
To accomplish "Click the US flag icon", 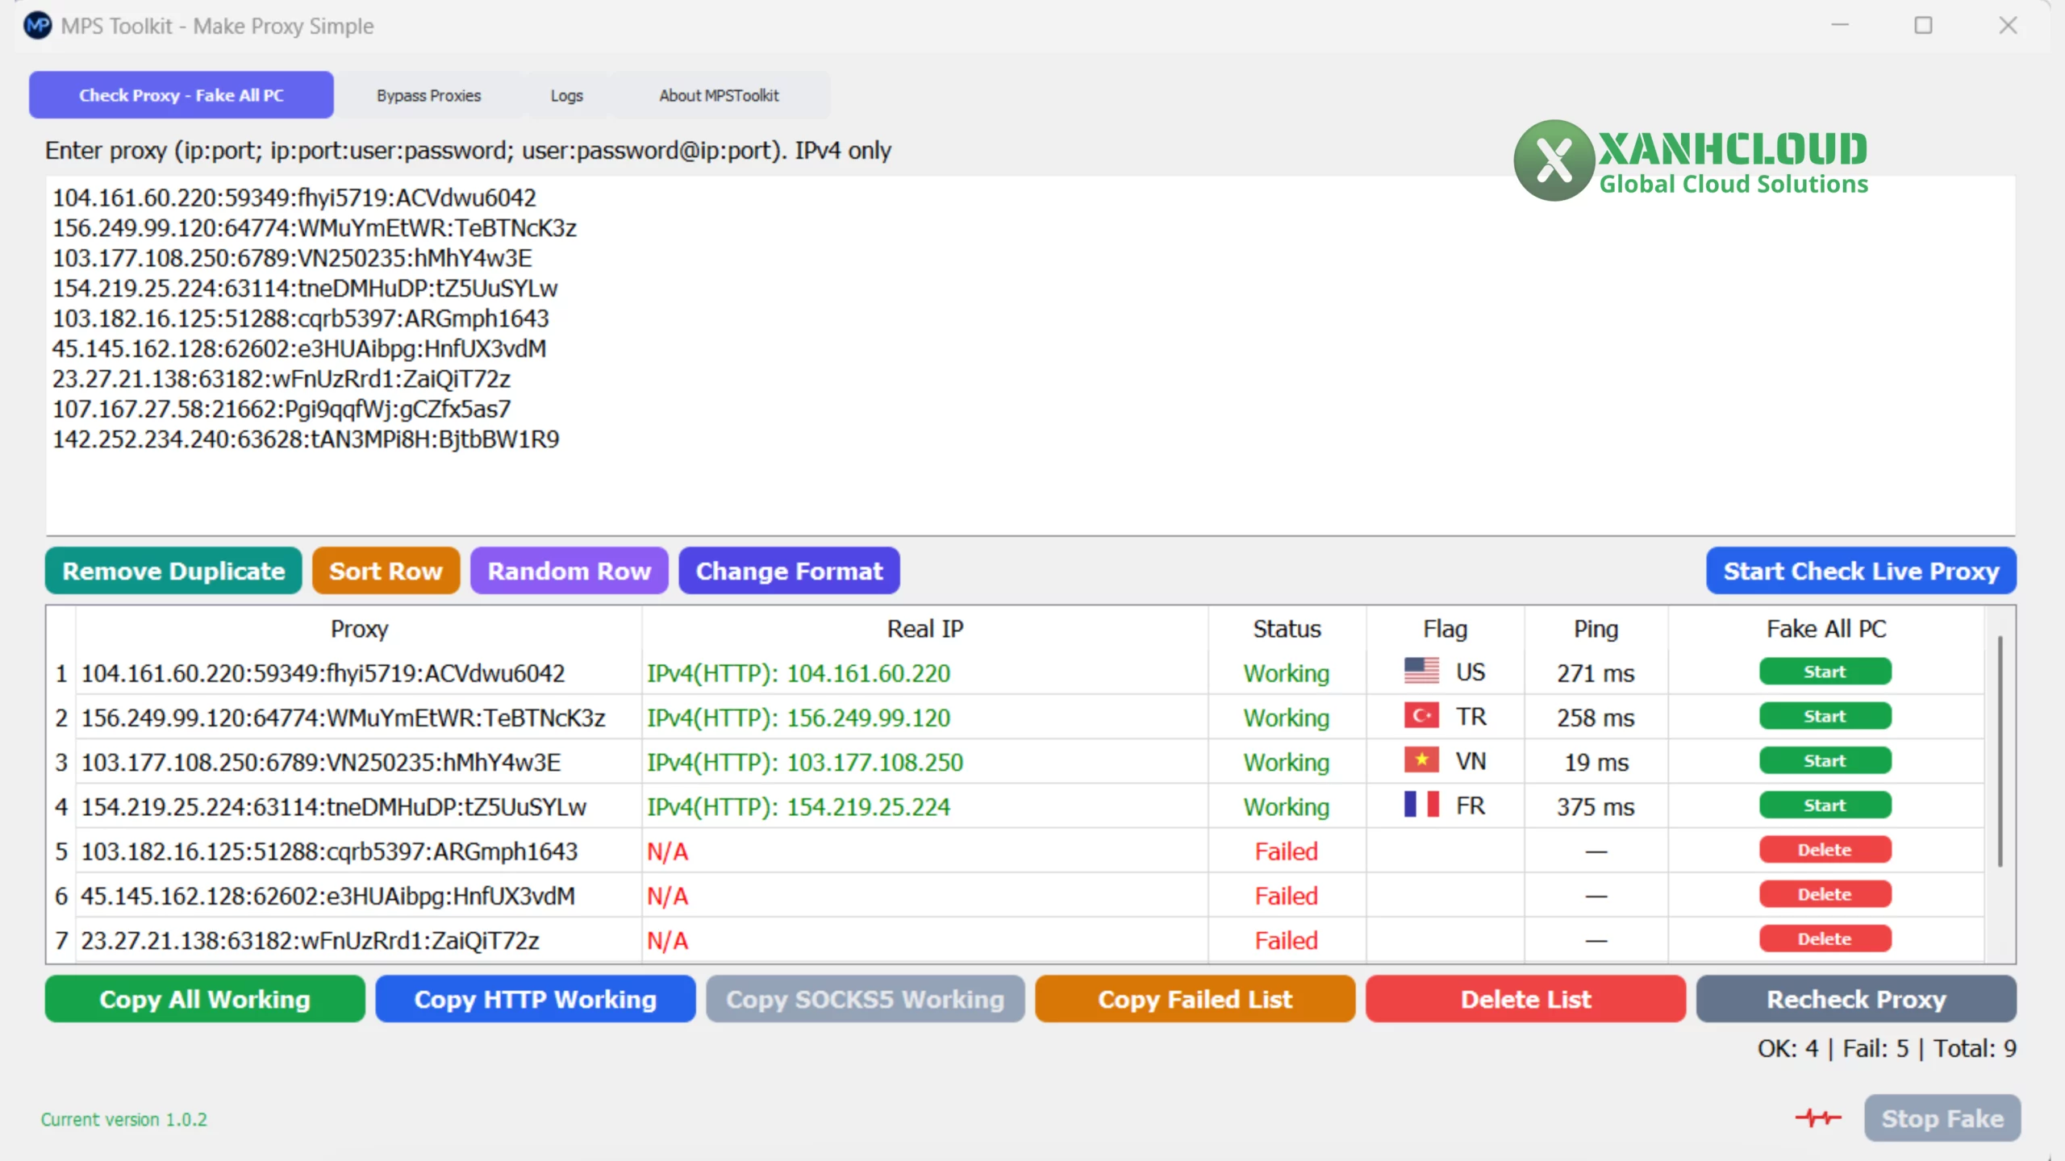I will (x=1421, y=671).
